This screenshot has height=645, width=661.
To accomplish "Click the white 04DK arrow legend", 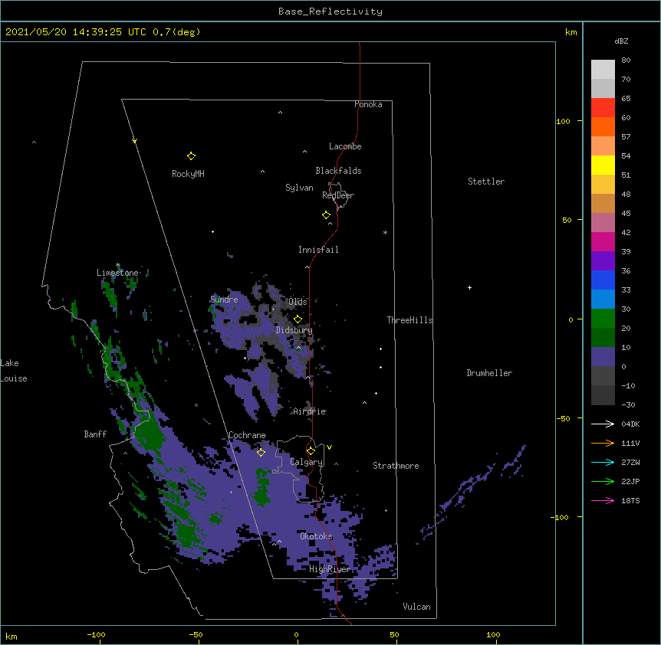I will [x=603, y=424].
